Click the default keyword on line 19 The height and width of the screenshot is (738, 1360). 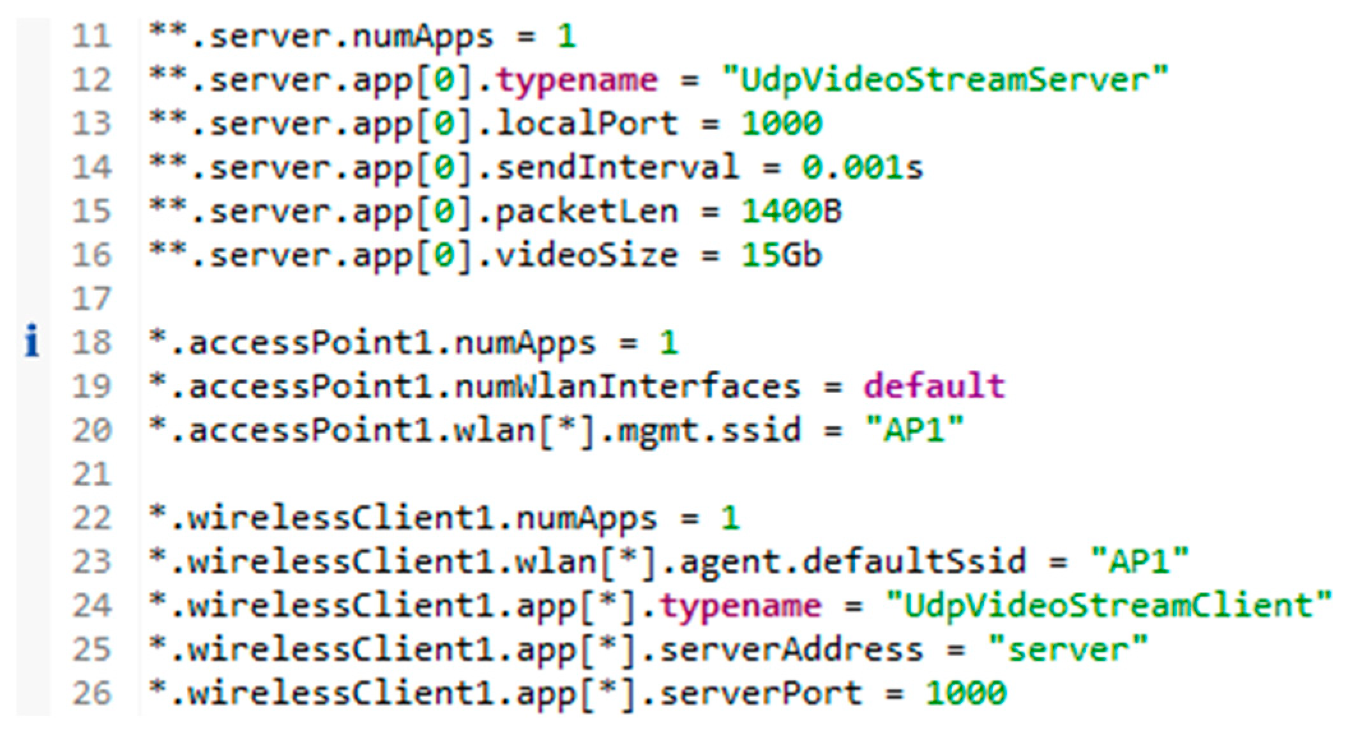pos(934,387)
